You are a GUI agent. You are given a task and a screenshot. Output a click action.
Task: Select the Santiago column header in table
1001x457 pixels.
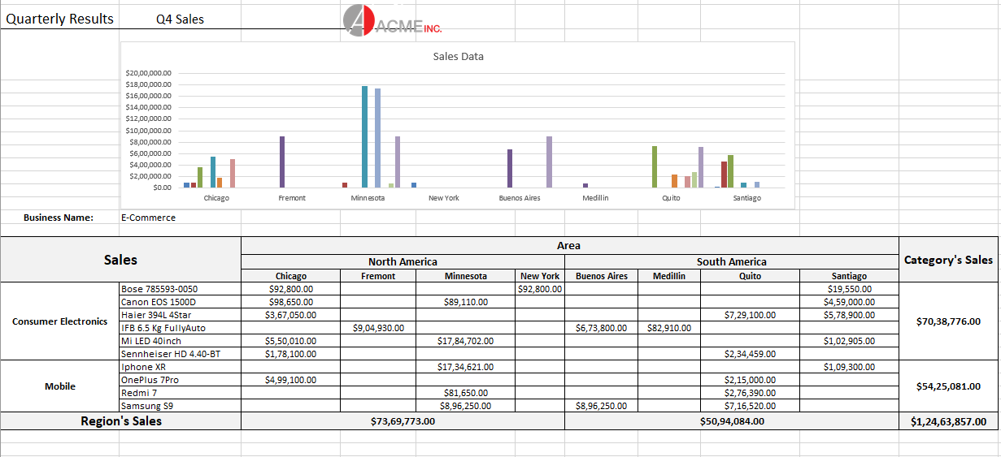click(x=849, y=276)
